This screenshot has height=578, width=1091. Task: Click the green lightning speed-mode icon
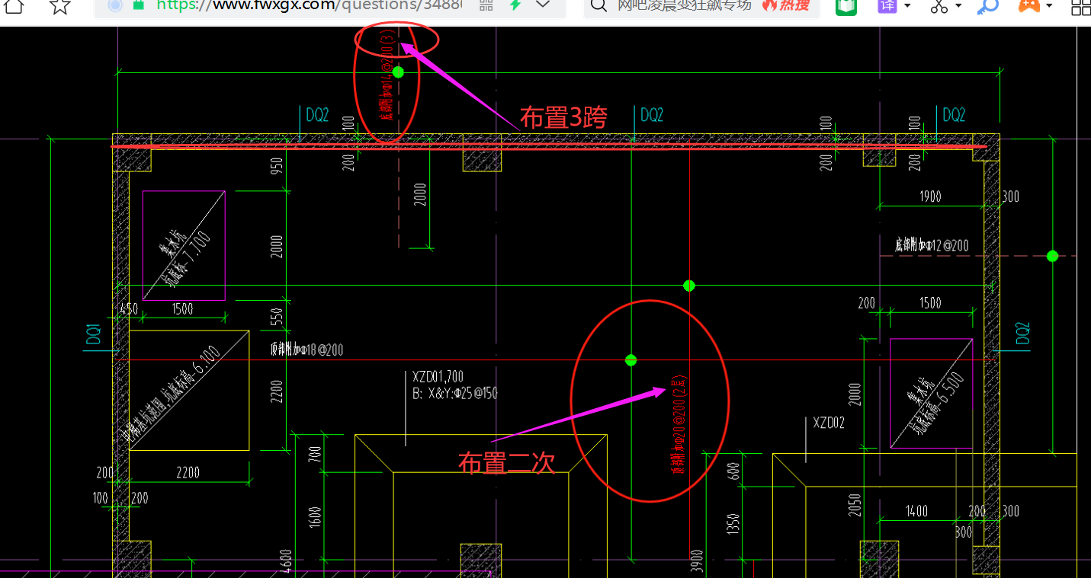[x=515, y=5]
